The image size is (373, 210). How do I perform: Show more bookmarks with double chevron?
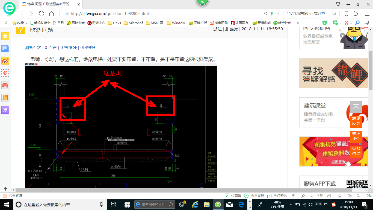tap(298, 23)
